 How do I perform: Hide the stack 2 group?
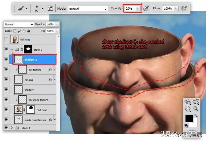pos(6,49)
